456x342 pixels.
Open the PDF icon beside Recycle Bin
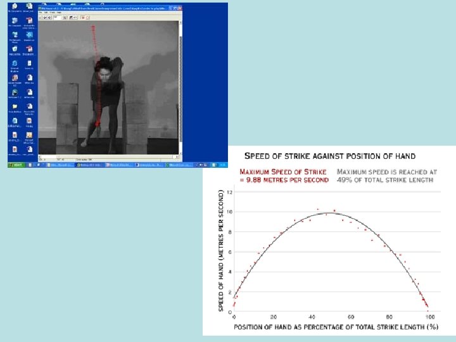click(29, 50)
